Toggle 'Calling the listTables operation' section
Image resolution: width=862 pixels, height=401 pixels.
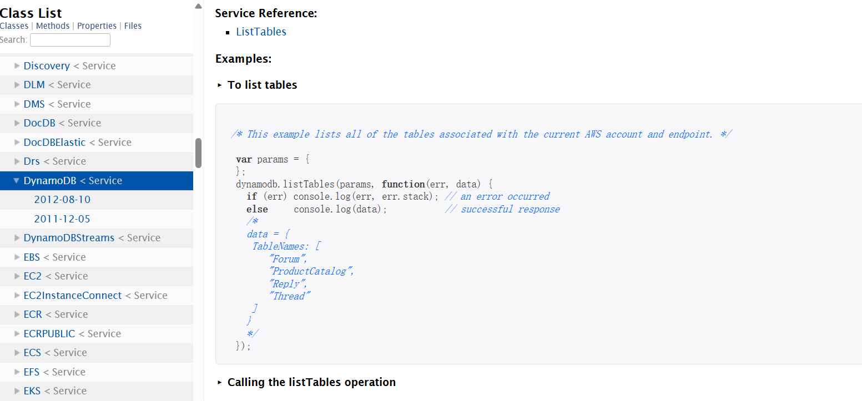pyautogui.click(x=220, y=382)
